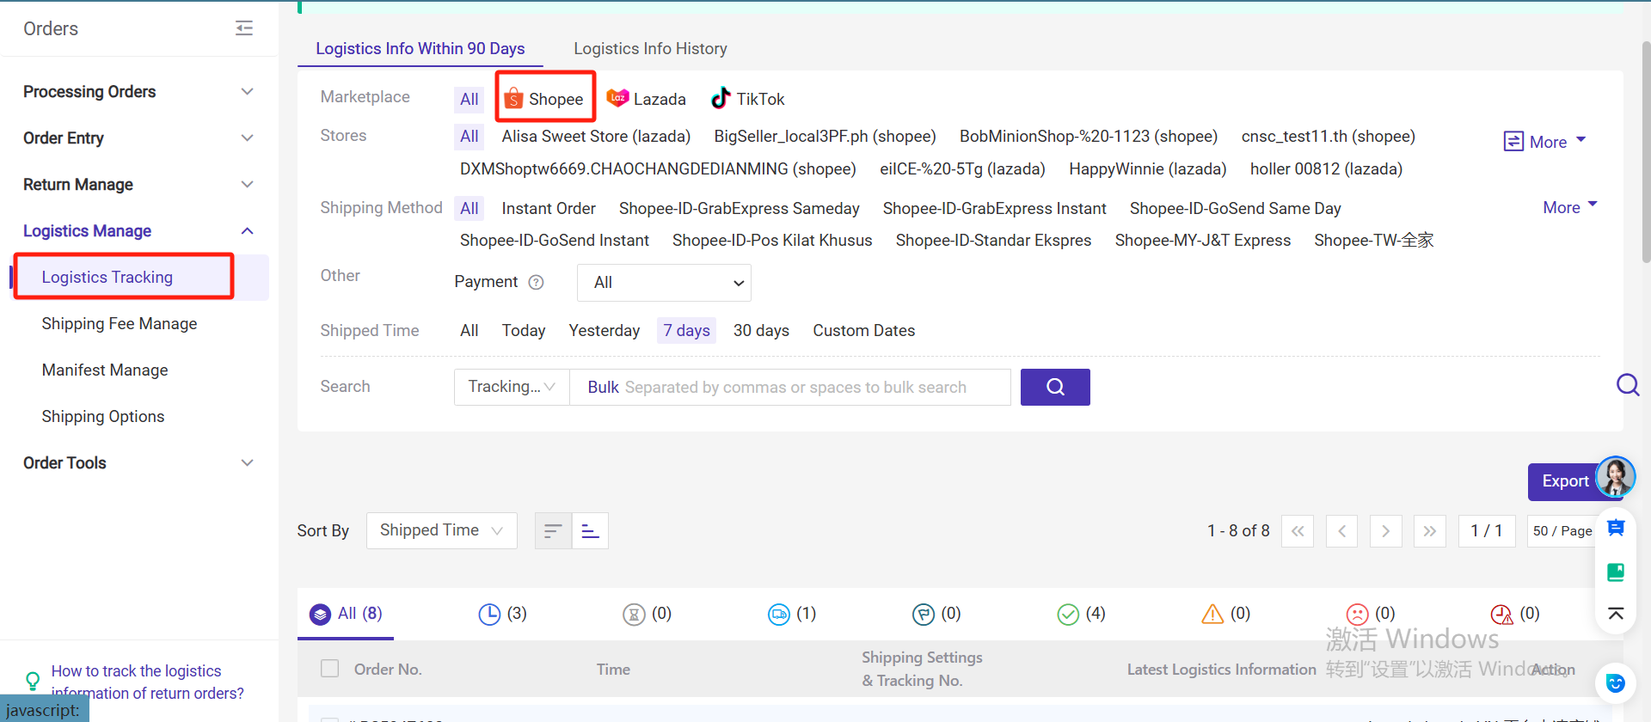
Task: Click the scroll-to-top arrow icon
Action: pos(1616,614)
